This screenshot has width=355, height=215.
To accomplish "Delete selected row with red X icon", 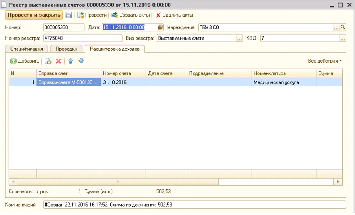I will 58,61.
